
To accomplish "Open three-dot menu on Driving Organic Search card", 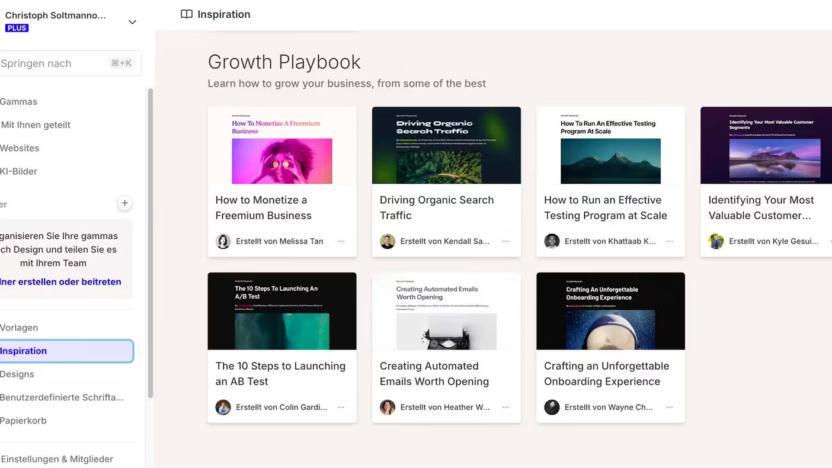I will pos(505,241).
